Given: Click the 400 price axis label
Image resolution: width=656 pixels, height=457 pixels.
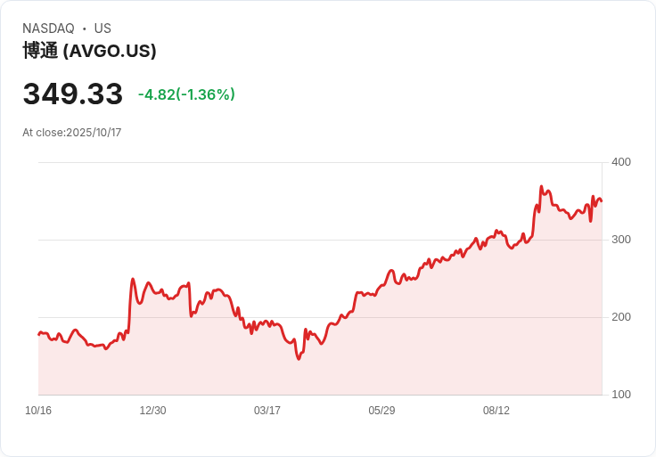Looking at the screenshot, I should click(x=621, y=162).
